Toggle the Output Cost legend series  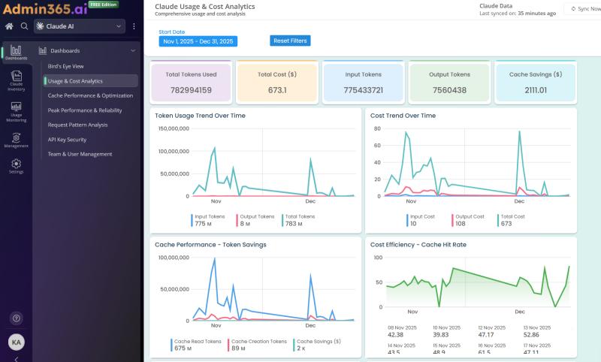pos(468,220)
